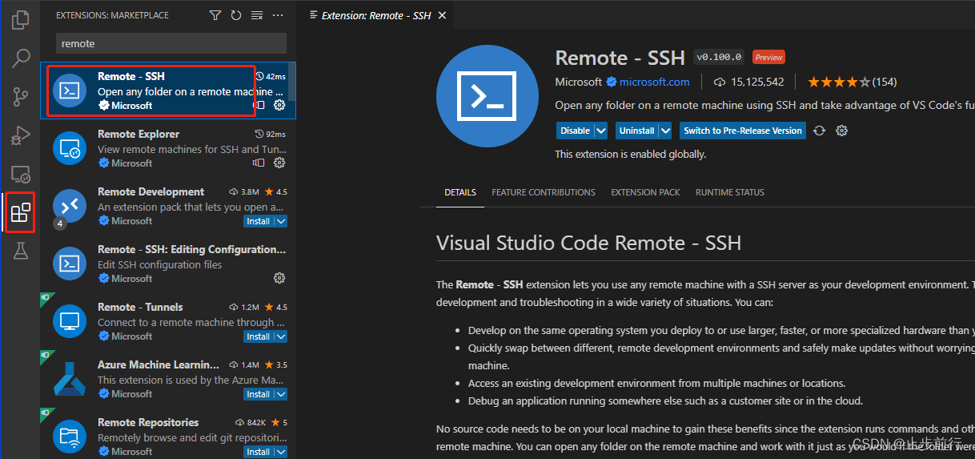Expand Install dropdown for Azure Machine Learning
Image resolution: width=975 pixels, height=459 pixels.
(280, 394)
